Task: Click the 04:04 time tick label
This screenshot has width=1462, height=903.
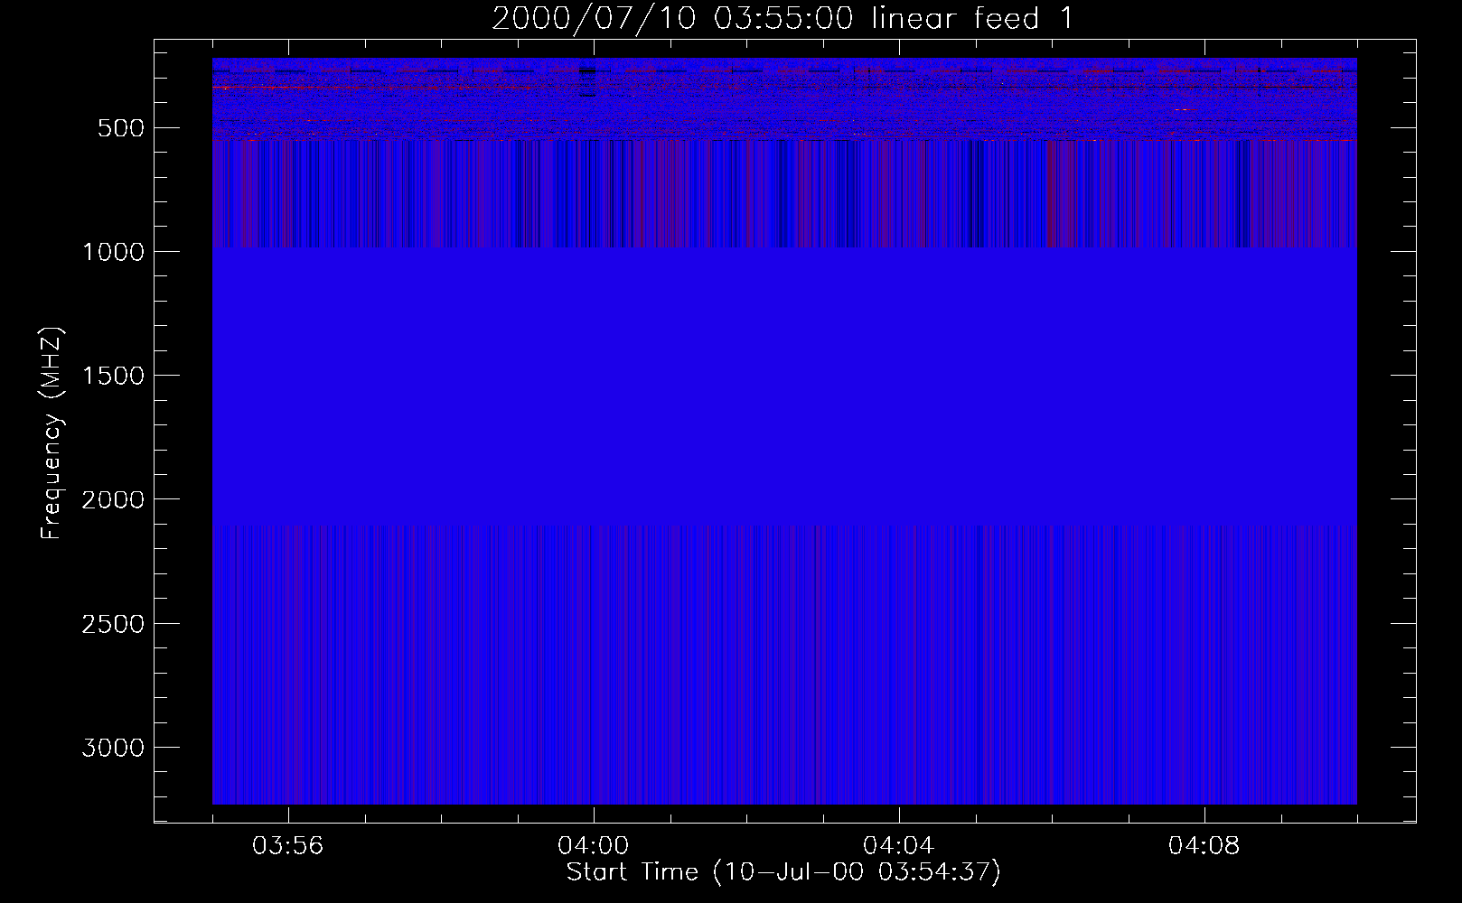Action: 899,846
